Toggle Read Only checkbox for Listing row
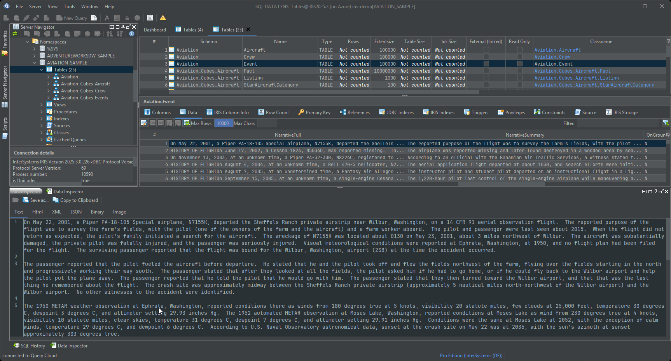 (519, 78)
